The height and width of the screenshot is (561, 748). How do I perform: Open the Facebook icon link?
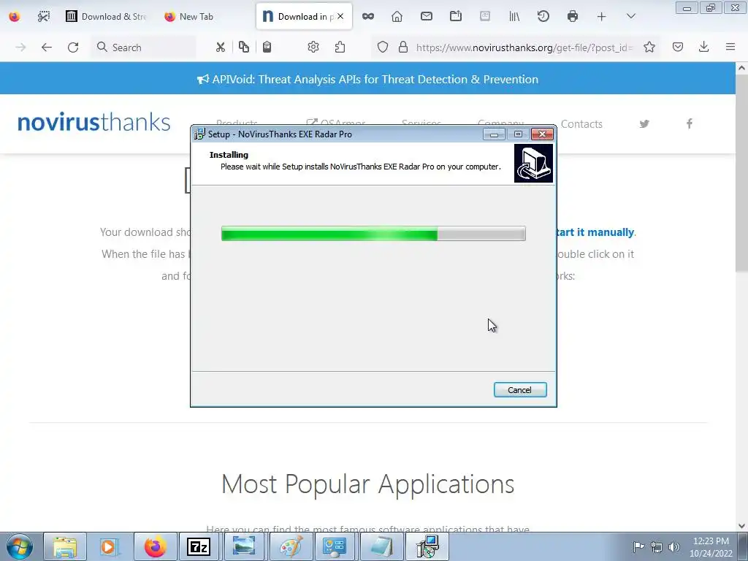coord(690,124)
